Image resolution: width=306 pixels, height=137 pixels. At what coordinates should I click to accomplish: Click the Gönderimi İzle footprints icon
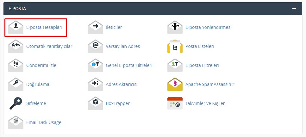click(16, 65)
